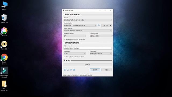Screen dimensions: 172x97
Task: Launch Google Chrome desktop shortcut
Action: point(4,59)
